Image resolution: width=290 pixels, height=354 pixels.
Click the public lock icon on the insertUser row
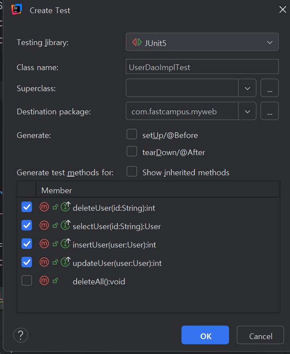(55, 244)
